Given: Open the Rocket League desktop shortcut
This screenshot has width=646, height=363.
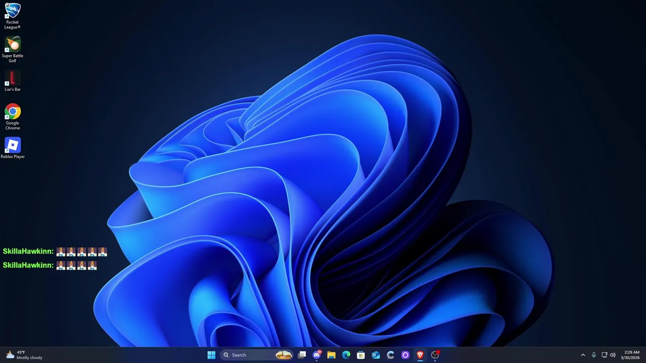Looking at the screenshot, I should [12, 16].
